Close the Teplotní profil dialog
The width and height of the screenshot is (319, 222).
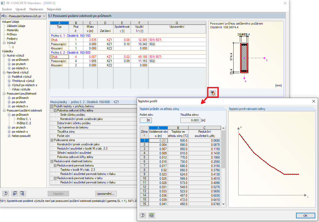pyautogui.click(x=313, y=101)
